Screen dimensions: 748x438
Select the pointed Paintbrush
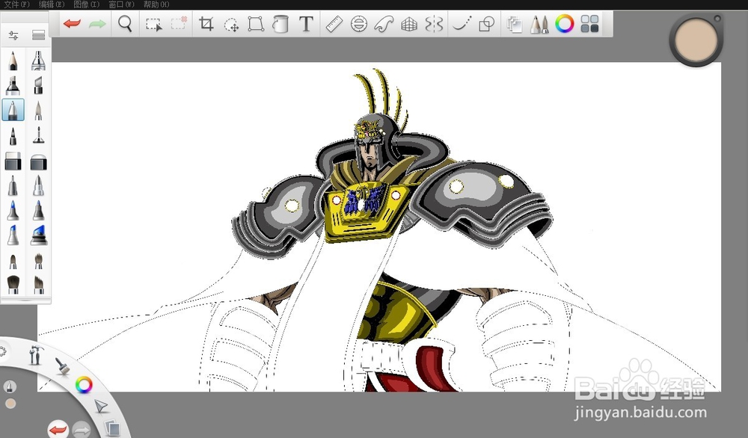point(38,111)
